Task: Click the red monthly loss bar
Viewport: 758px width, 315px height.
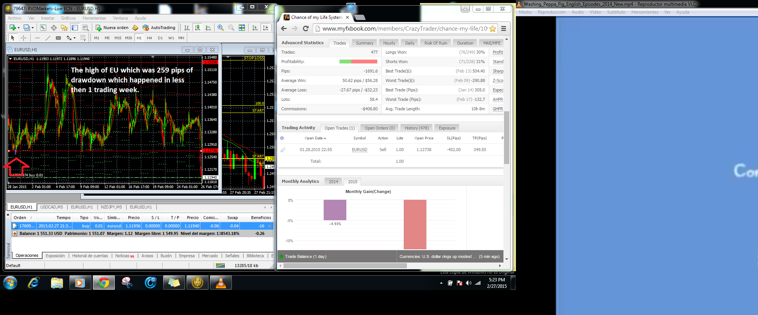Action: (415, 224)
